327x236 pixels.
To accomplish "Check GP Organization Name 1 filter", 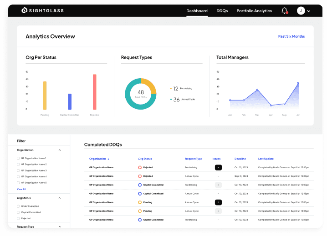I will click(x=18, y=158).
